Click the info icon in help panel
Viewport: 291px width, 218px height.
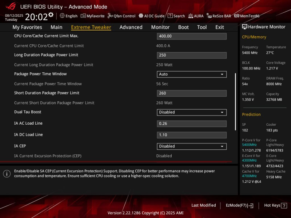pyautogui.click(x=7, y=174)
